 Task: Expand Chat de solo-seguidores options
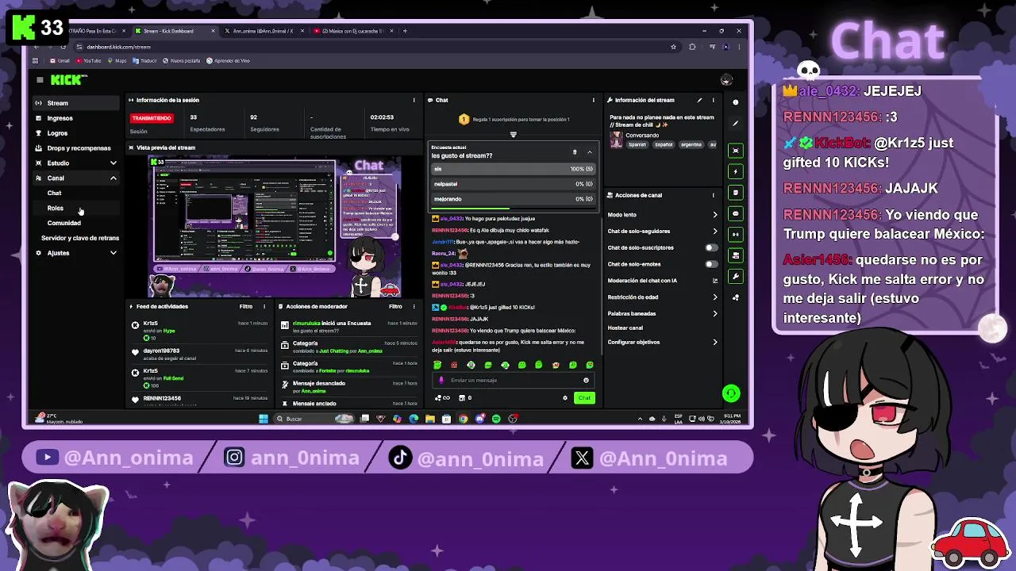(x=714, y=232)
